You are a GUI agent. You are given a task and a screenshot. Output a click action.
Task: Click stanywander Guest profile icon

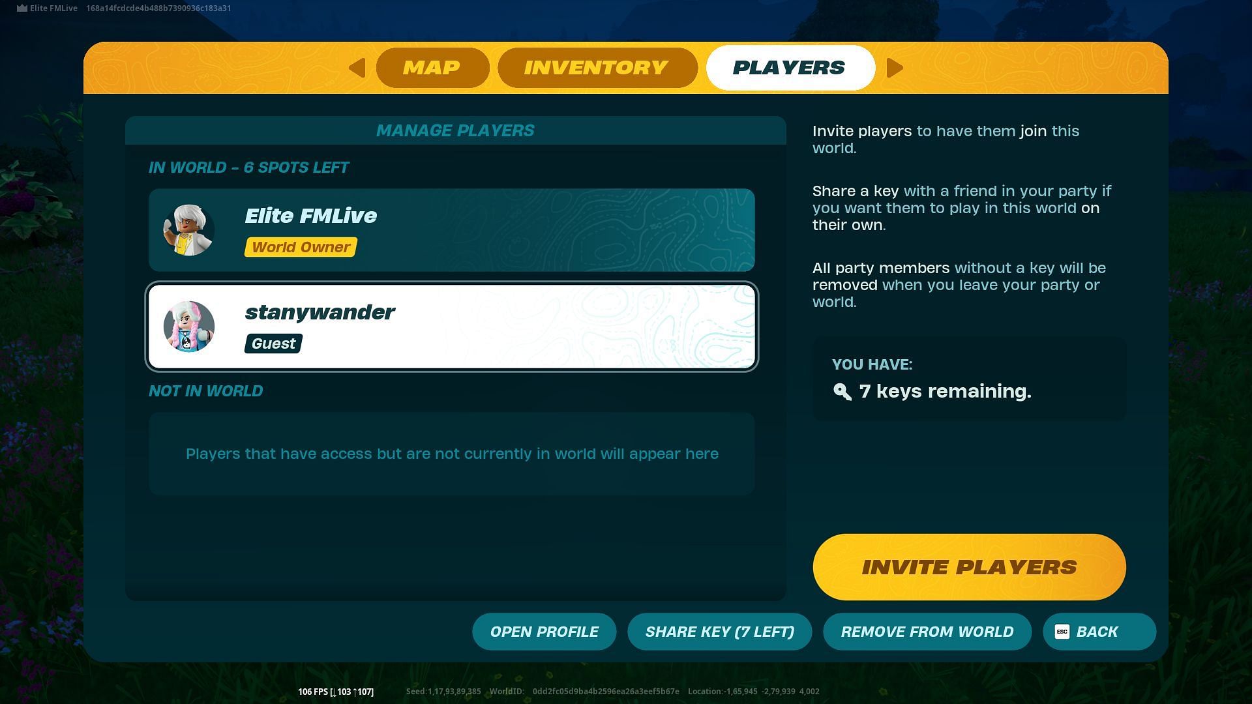tap(189, 326)
